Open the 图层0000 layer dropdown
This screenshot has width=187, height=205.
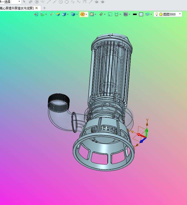(x=180, y=14)
